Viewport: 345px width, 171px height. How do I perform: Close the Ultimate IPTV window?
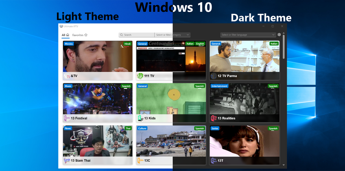(282, 26)
